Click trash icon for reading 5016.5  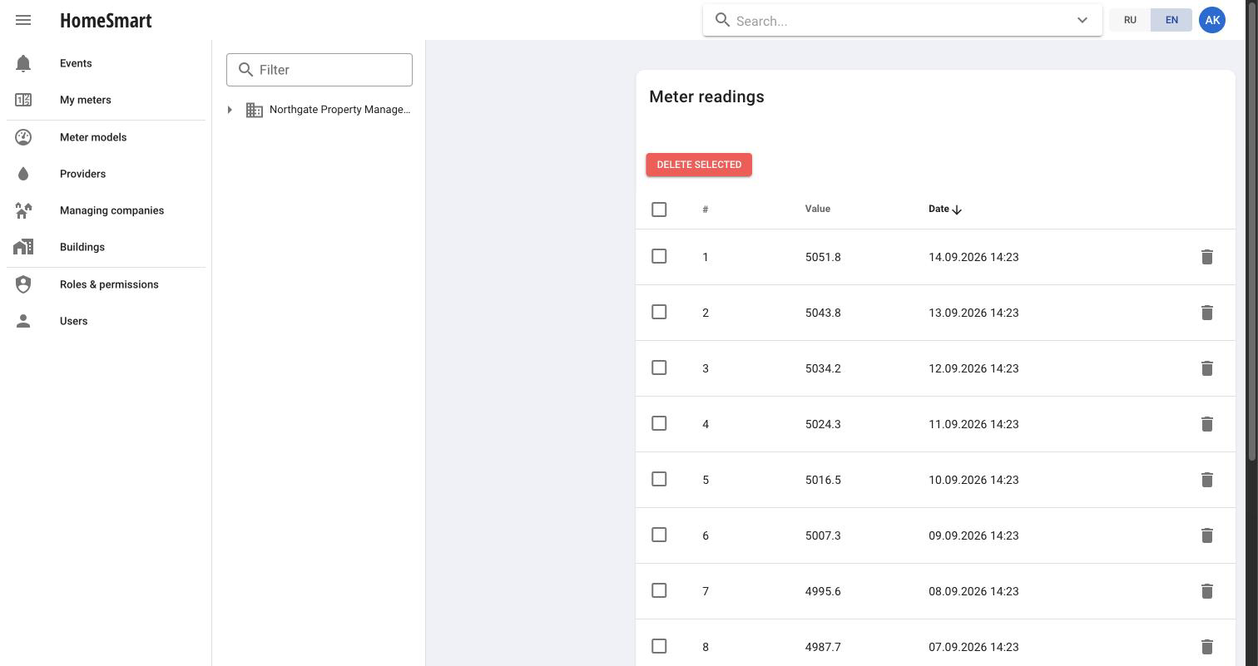tap(1207, 480)
